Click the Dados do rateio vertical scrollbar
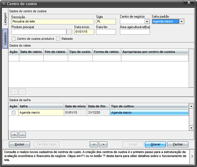 pyautogui.click(x=191, y=68)
